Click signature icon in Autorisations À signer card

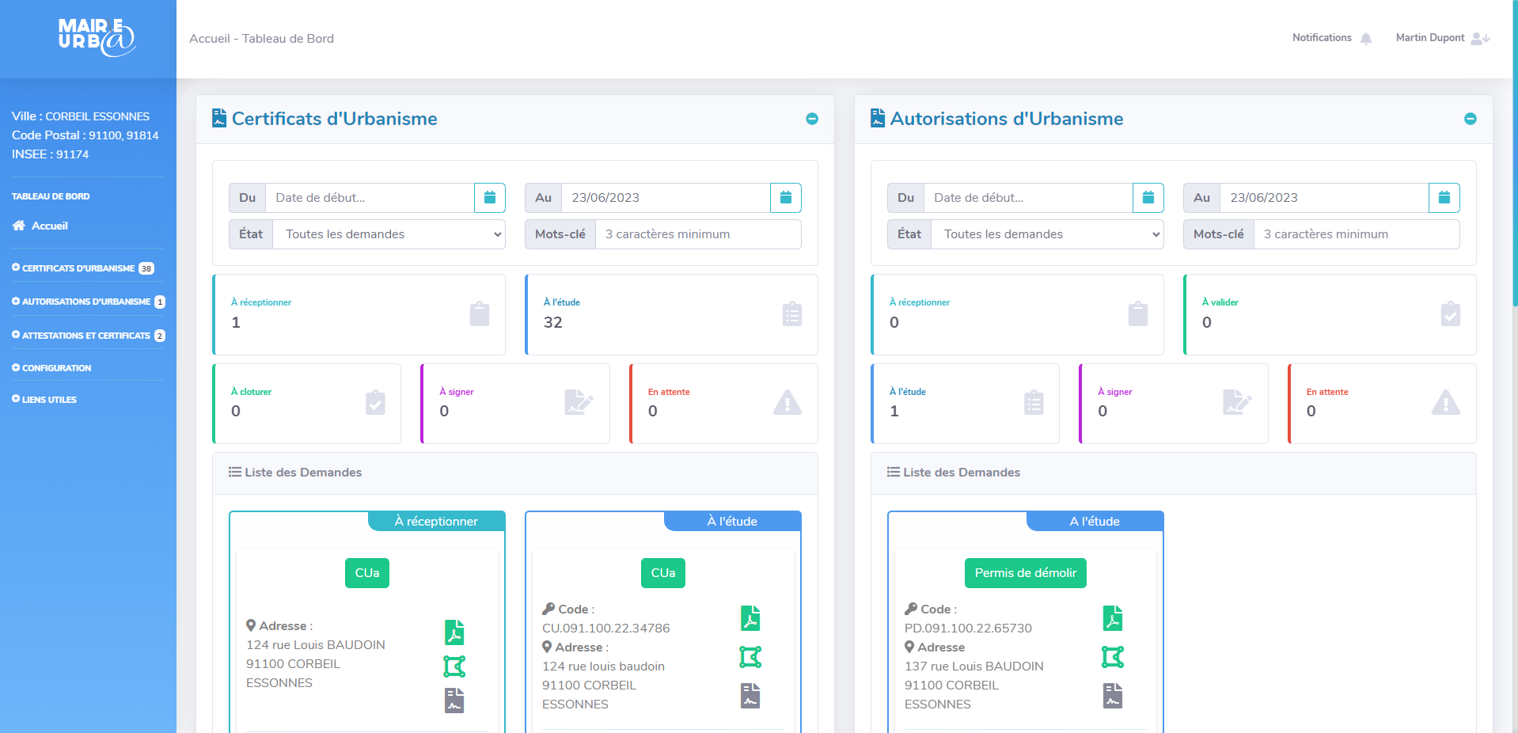[x=1237, y=402]
